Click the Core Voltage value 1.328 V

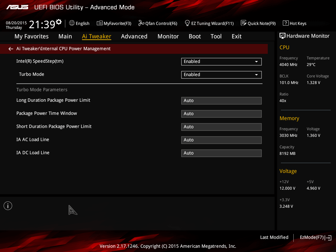313,82
